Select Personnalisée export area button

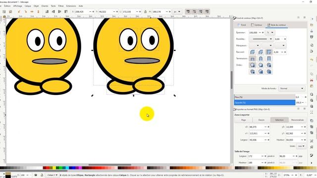[x=297, y=120]
